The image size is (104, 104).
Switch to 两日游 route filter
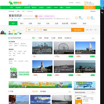(46, 38)
